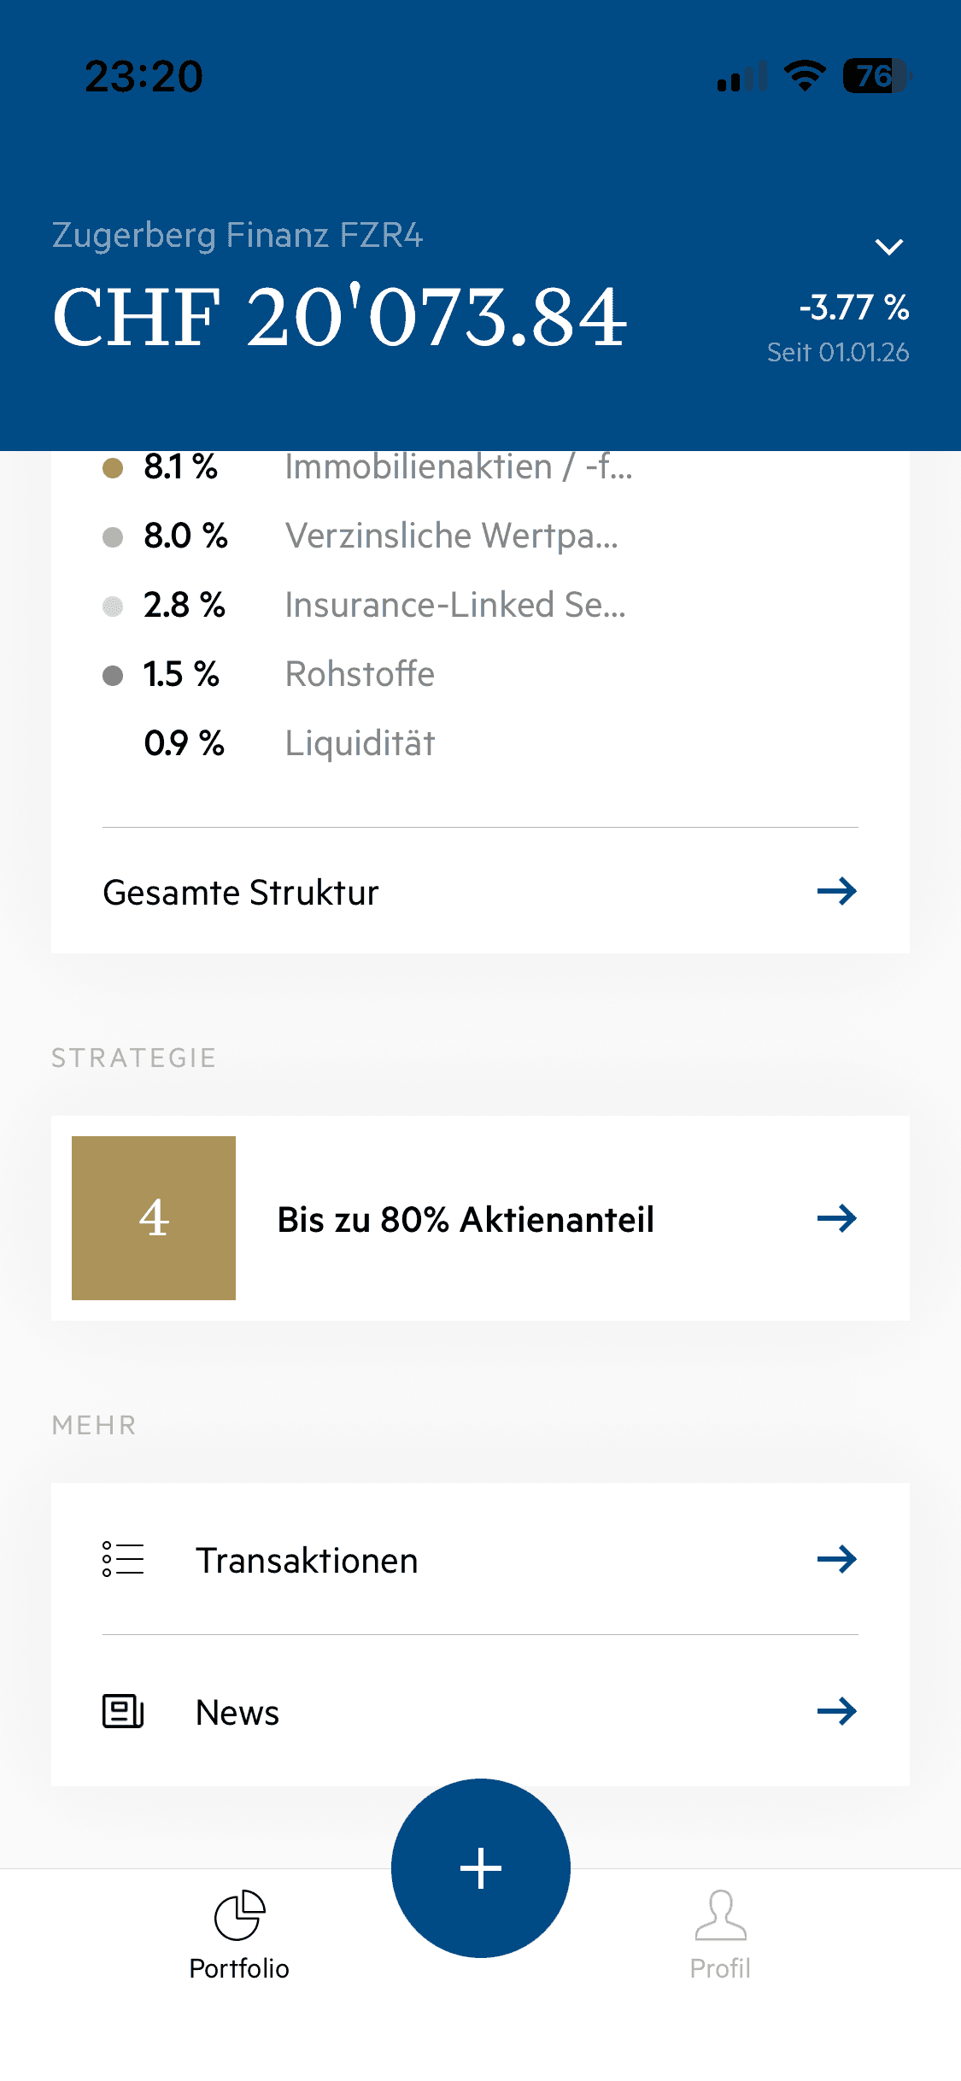
Task: Tap the gold Immobilienaktien color dot
Action: [x=113, y=468]
